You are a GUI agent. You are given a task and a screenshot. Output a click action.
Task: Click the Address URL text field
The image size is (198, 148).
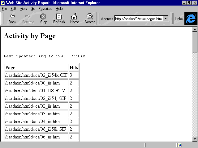pos(138,19)
